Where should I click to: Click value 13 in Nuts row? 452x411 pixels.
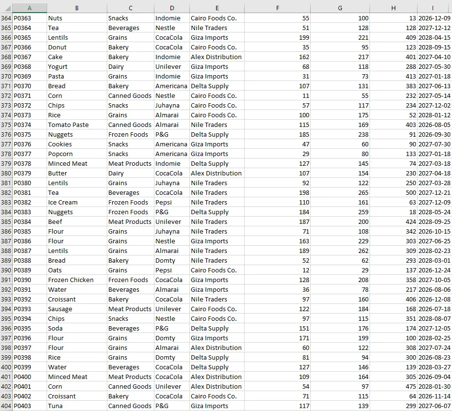(x=393, y=18)
